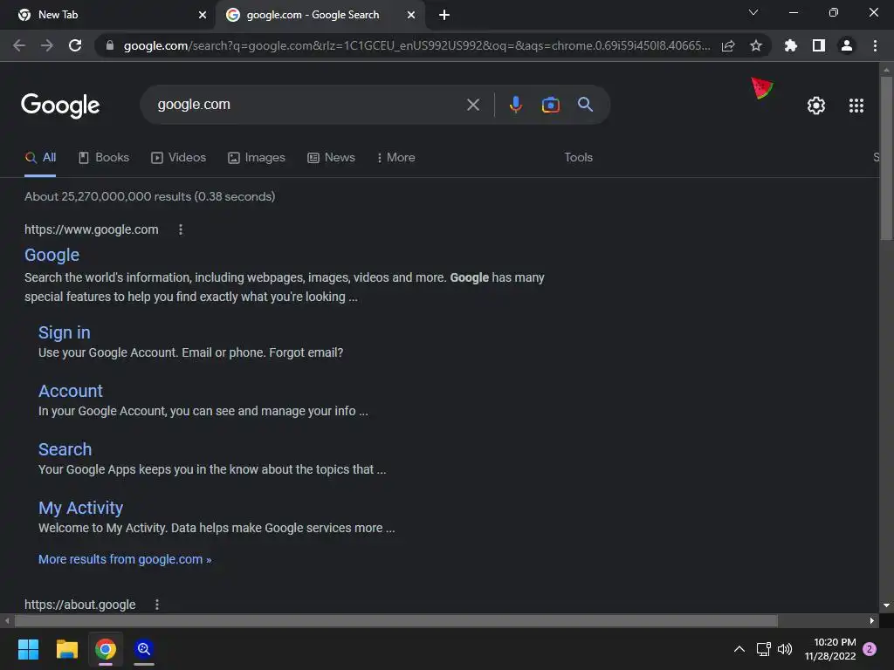Screen dimensions: 894x670
Task: Open the Windows Start menu
Action: tap(28, 649)
